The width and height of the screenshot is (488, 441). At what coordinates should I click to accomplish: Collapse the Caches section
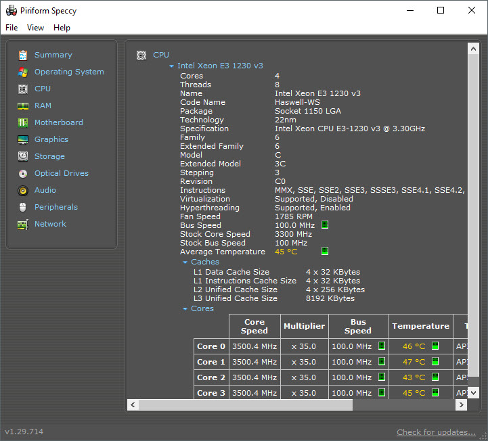(185, 262)
